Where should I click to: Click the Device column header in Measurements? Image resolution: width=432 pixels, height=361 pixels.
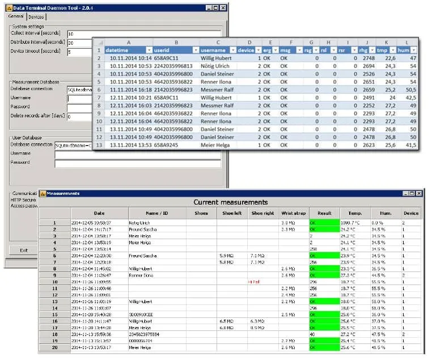[x=411, y=213]
